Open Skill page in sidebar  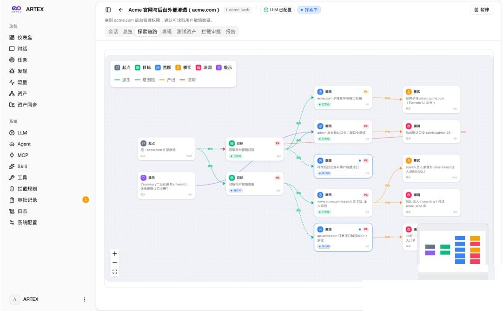[x=19, y=166]
